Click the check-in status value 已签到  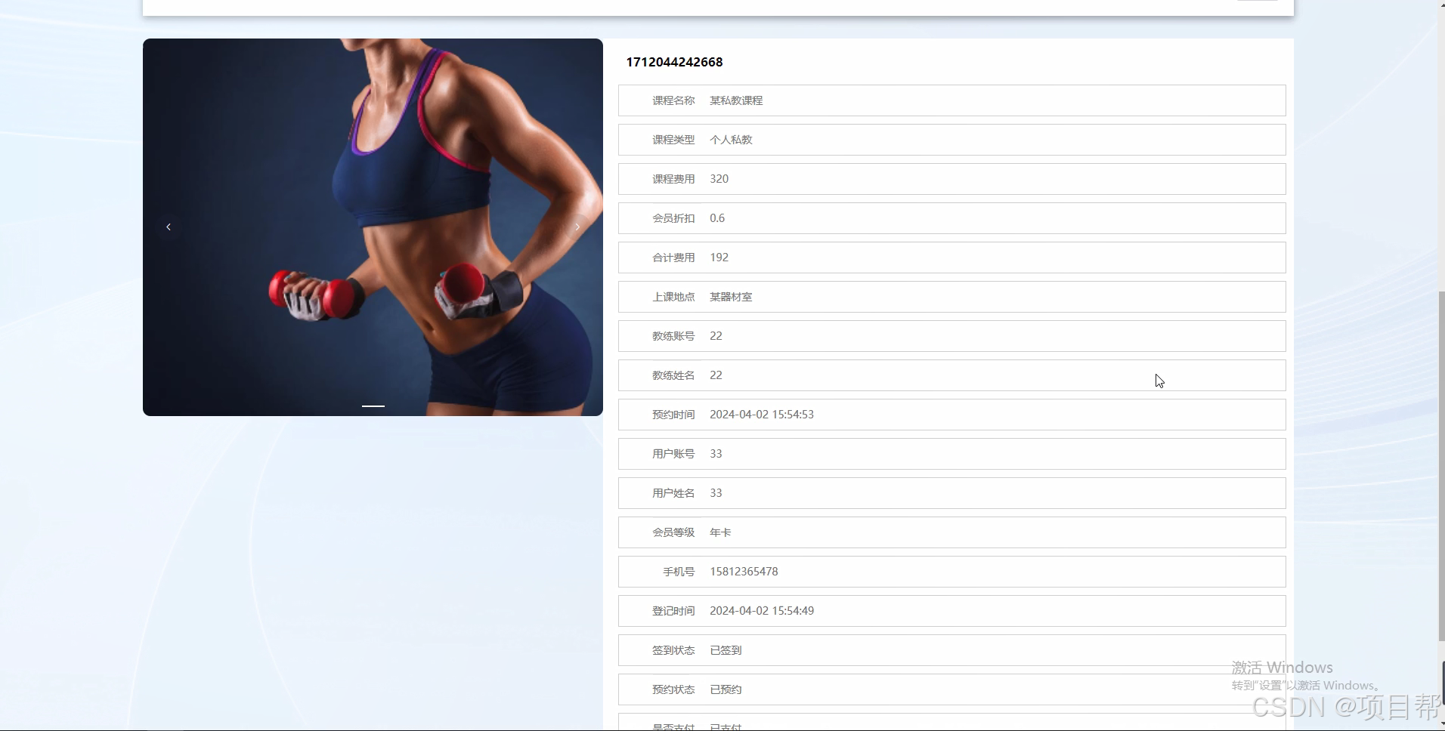(x=726, y=650)
